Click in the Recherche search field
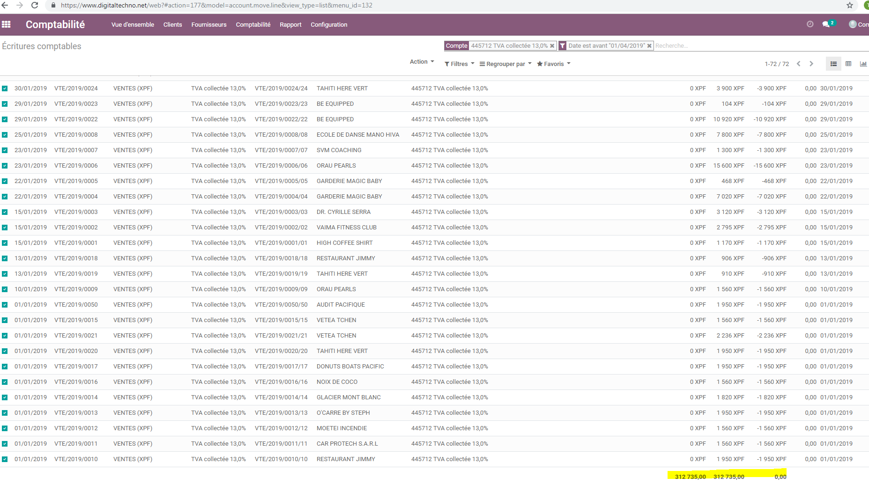Viewport: 869px width, 485px height. tap(750, 46)
